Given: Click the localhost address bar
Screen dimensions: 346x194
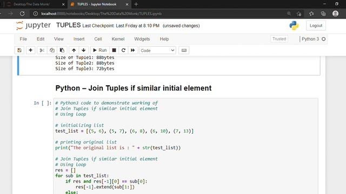Looking at the screenshot, I should 159,13.
